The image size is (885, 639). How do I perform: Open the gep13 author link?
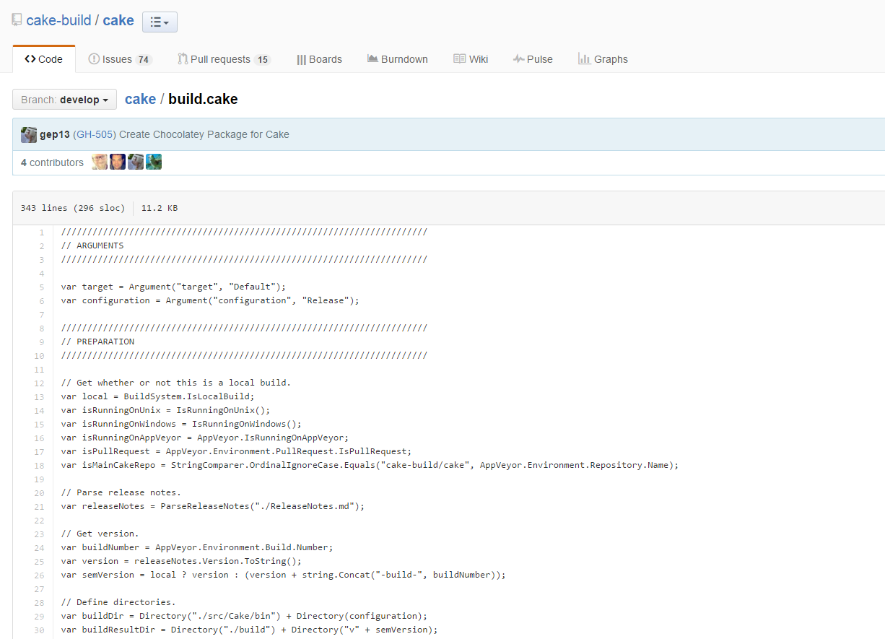(x=55, y=134)
